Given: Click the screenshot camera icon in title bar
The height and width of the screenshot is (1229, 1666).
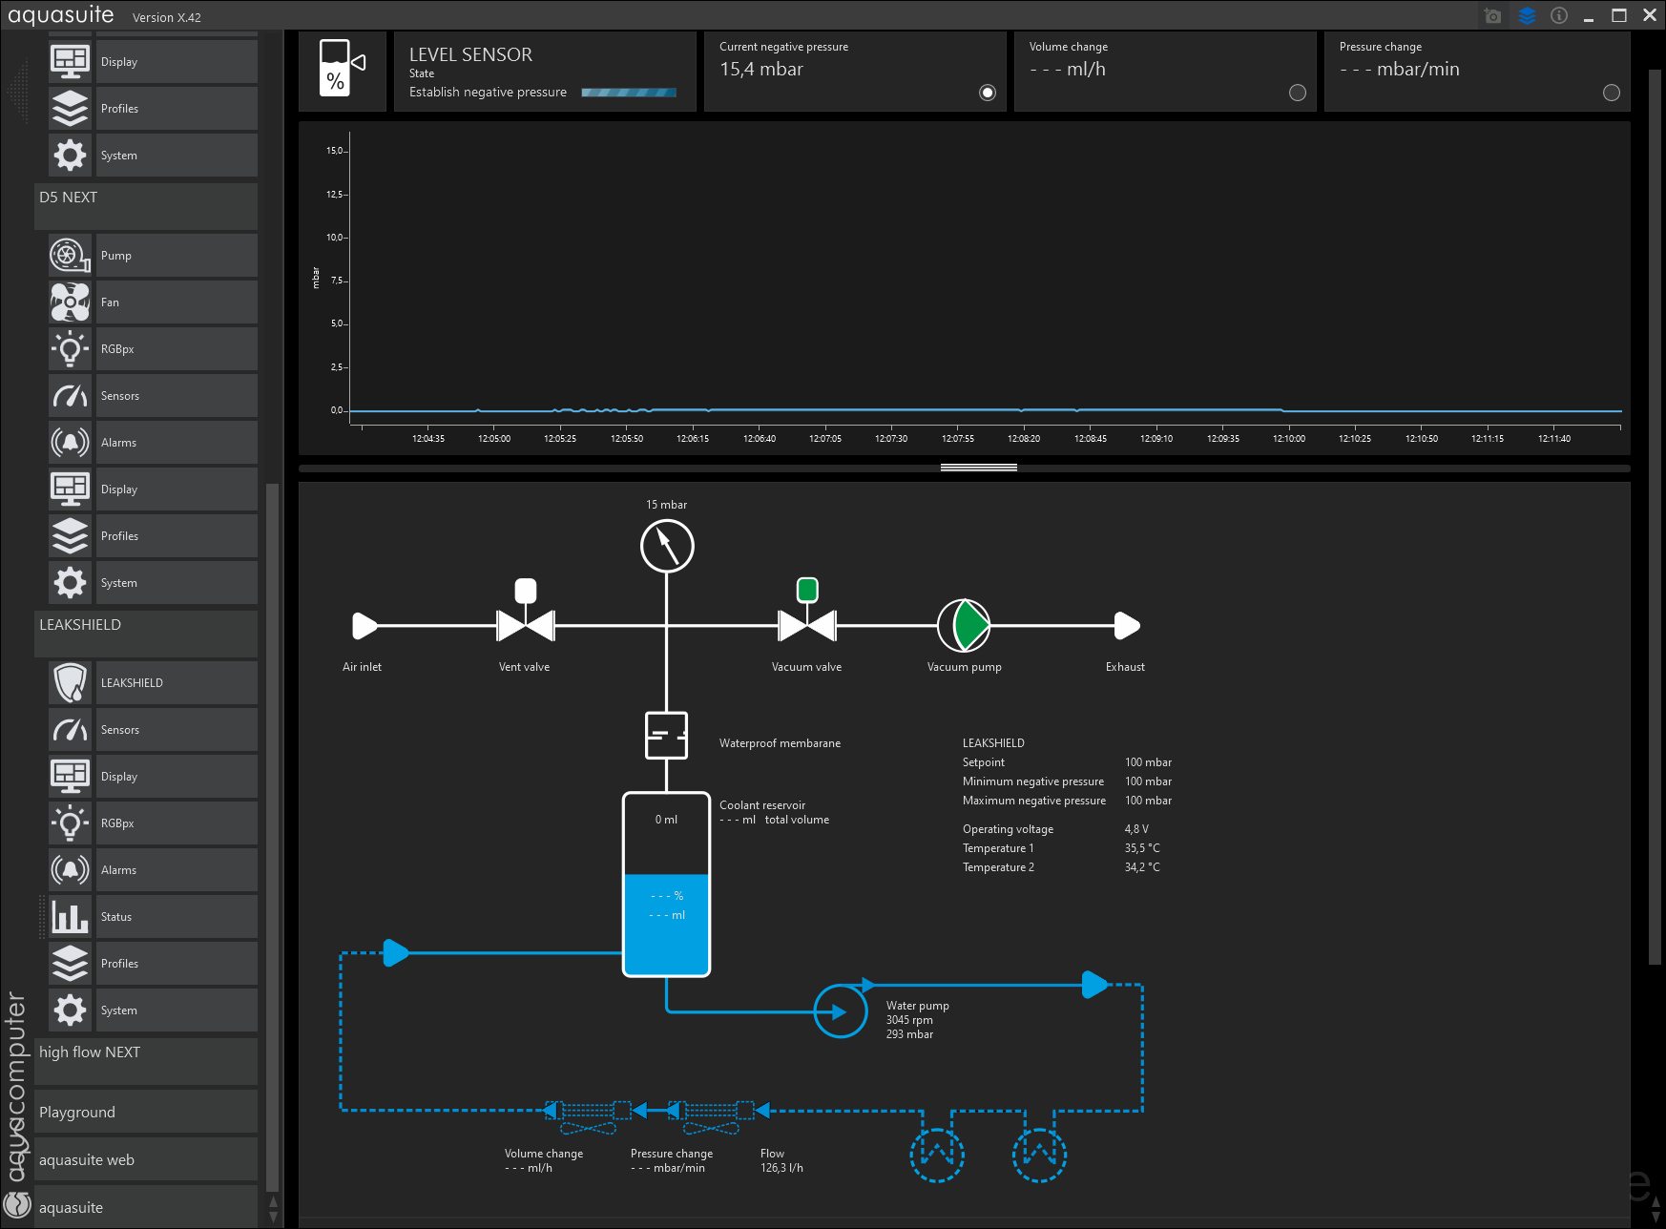Looking at the screenshot, I should coord(1493,16).
